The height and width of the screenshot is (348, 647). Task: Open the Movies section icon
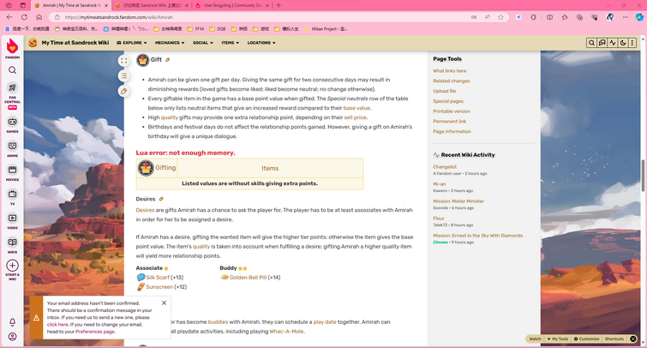tap(12, 172)
